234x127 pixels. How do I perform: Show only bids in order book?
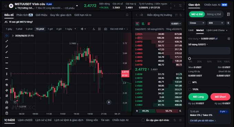[143, 24]
